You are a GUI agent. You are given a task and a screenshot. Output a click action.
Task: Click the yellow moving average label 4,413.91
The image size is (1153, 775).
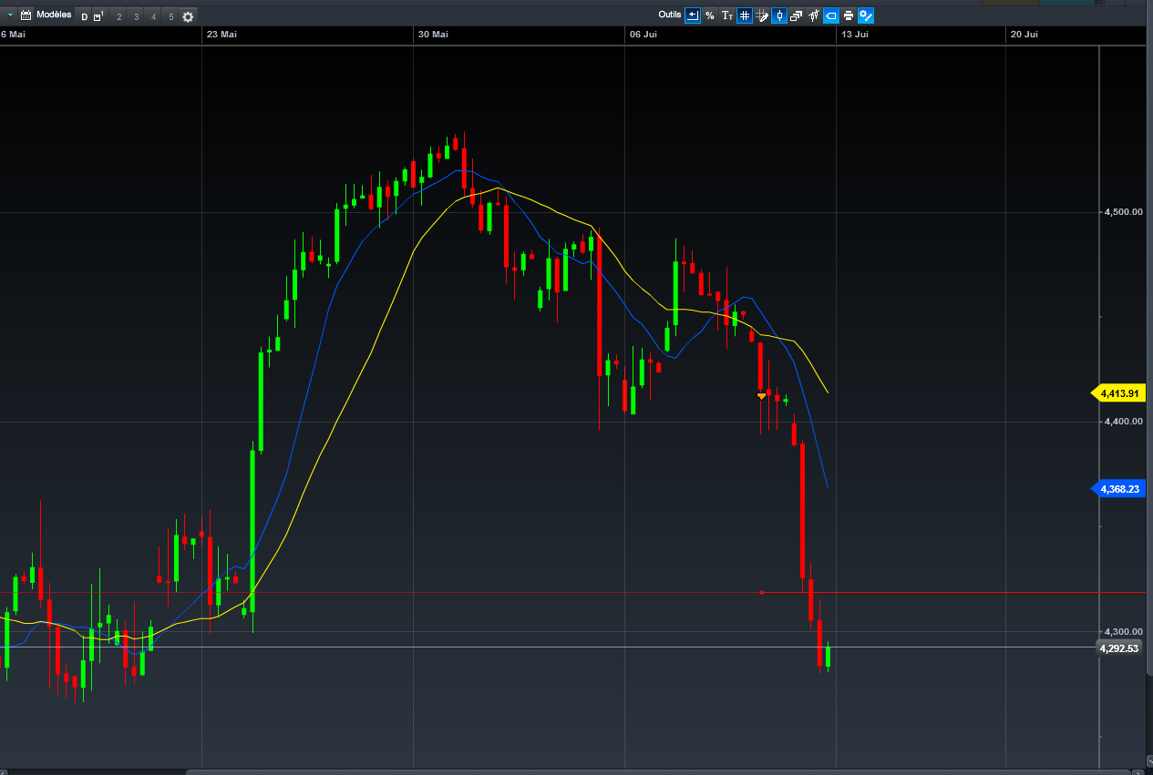(x=1118, y=393)
